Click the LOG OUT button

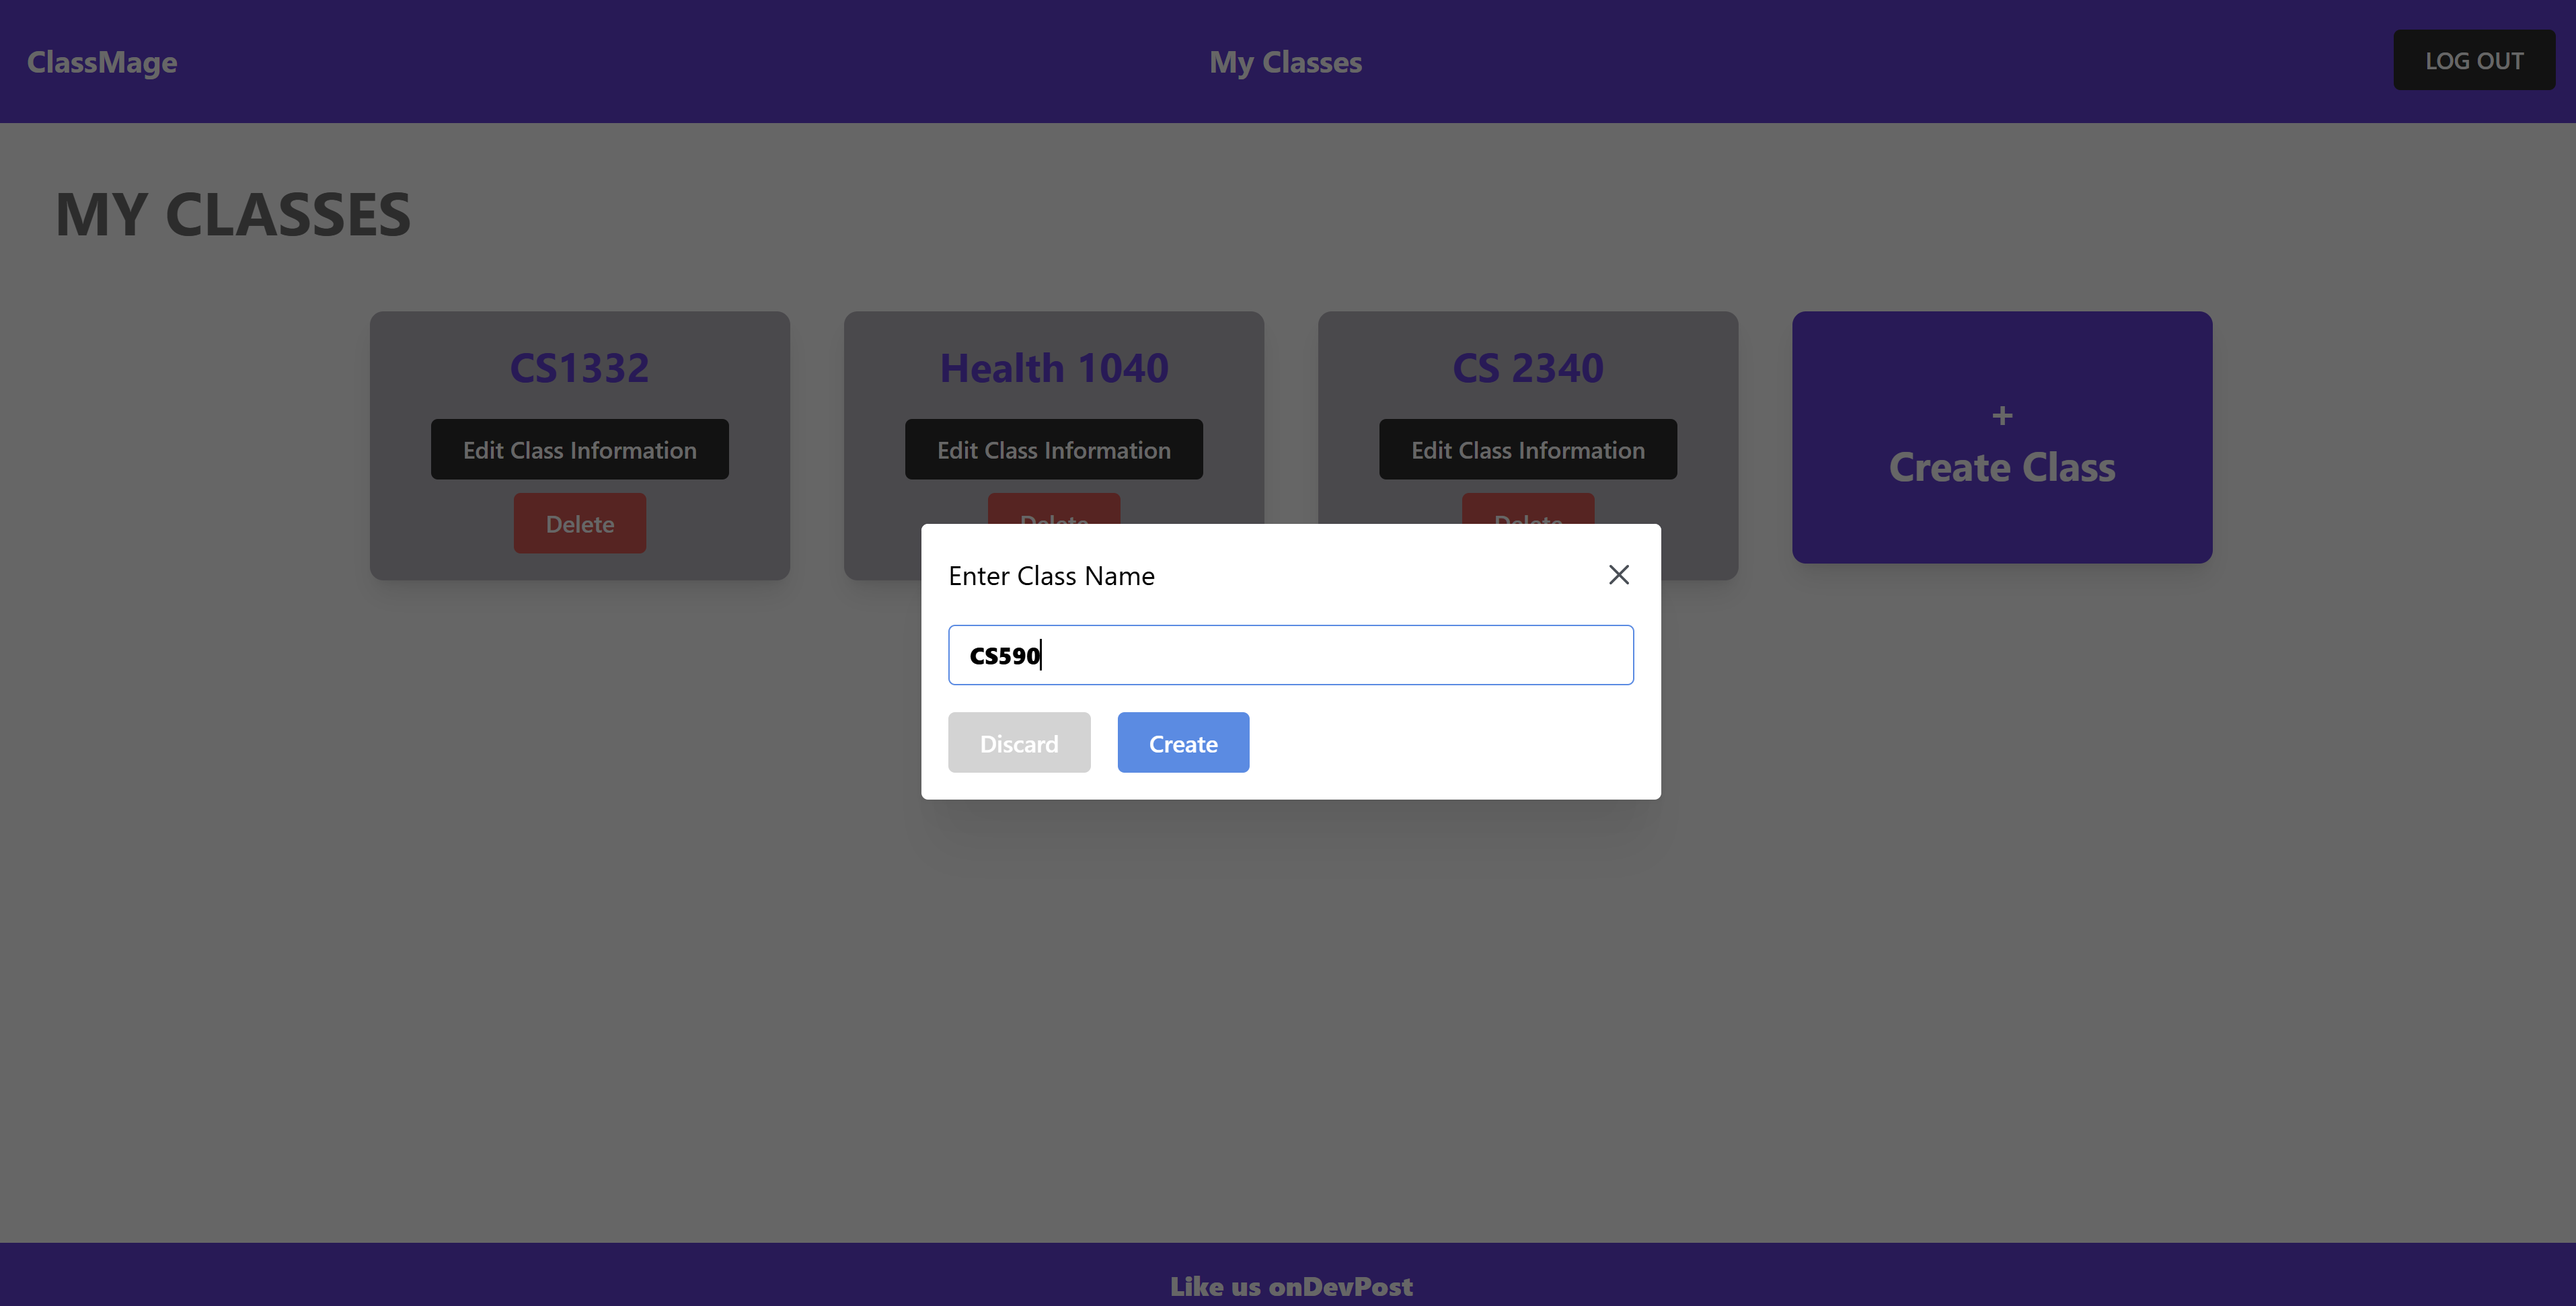(2473, 61)
